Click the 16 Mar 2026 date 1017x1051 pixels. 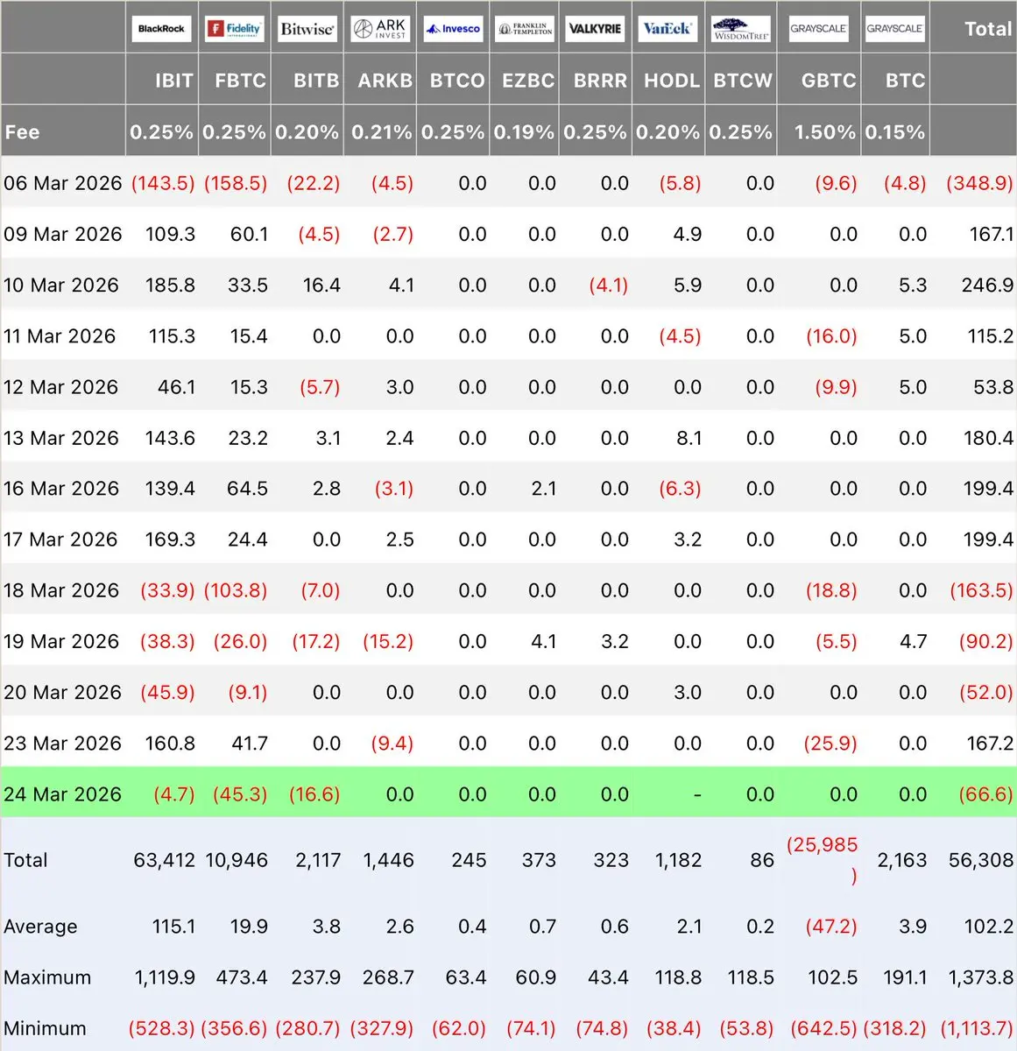tap(61, 488)
